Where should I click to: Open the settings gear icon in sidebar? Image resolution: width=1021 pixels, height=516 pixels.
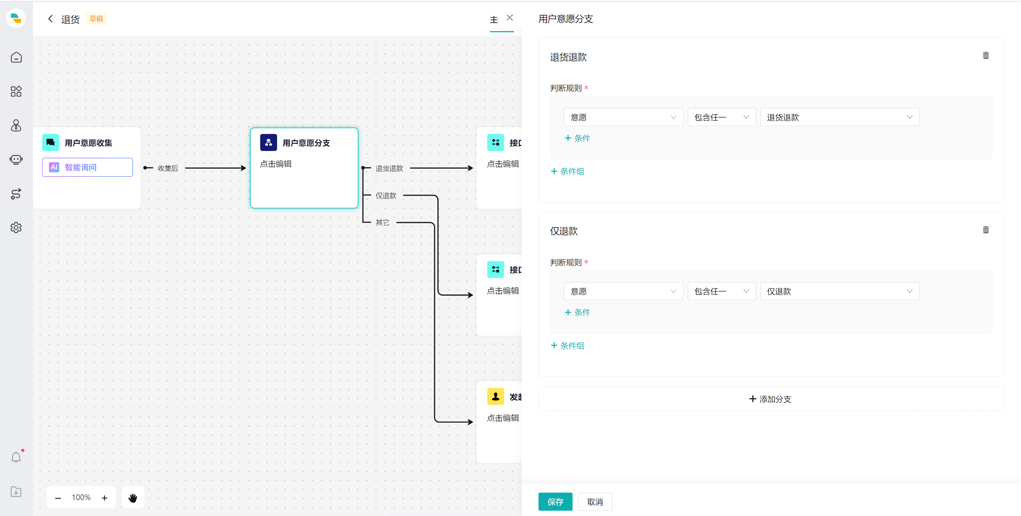coord(16,228)
